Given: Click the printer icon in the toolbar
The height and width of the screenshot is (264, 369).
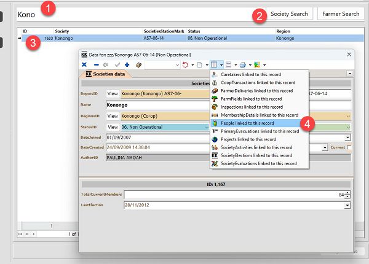Looking at the screenshot, I should pos(243,65).
